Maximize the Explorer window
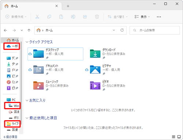 (x=165, y=4)
